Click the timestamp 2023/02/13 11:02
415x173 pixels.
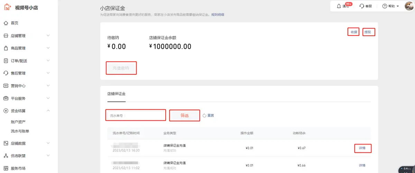pyautogui.click(x=126, y=168)
